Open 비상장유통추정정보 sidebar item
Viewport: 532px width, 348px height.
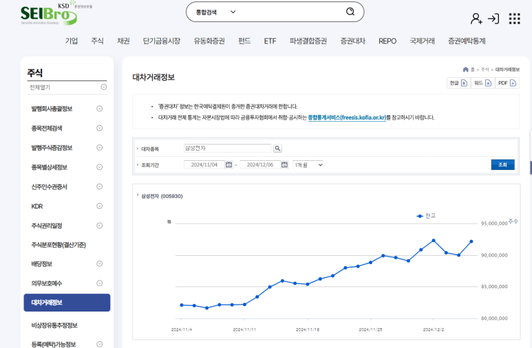tap(54, 325)
